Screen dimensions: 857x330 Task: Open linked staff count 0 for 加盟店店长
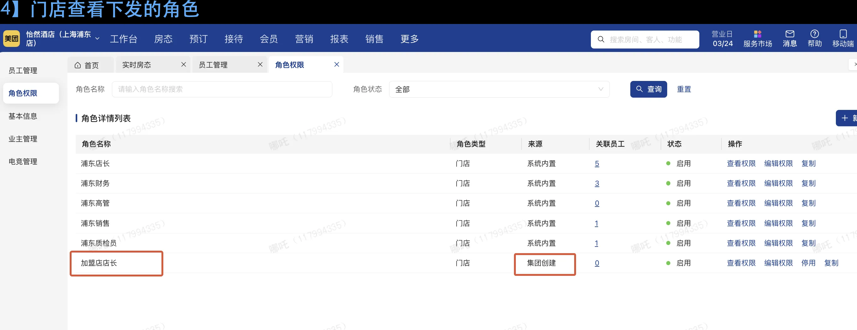597,263
